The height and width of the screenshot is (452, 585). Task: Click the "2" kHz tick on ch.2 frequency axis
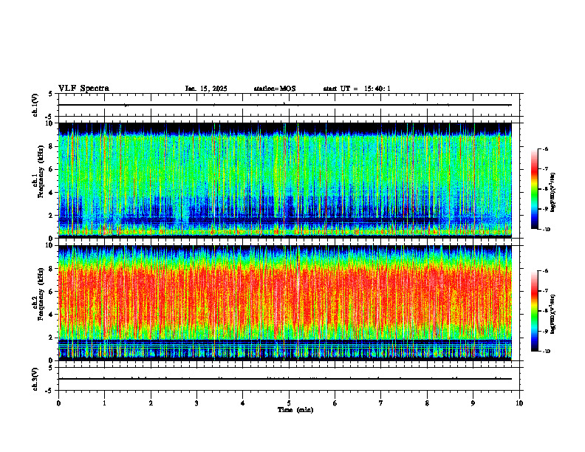point(52,338)
